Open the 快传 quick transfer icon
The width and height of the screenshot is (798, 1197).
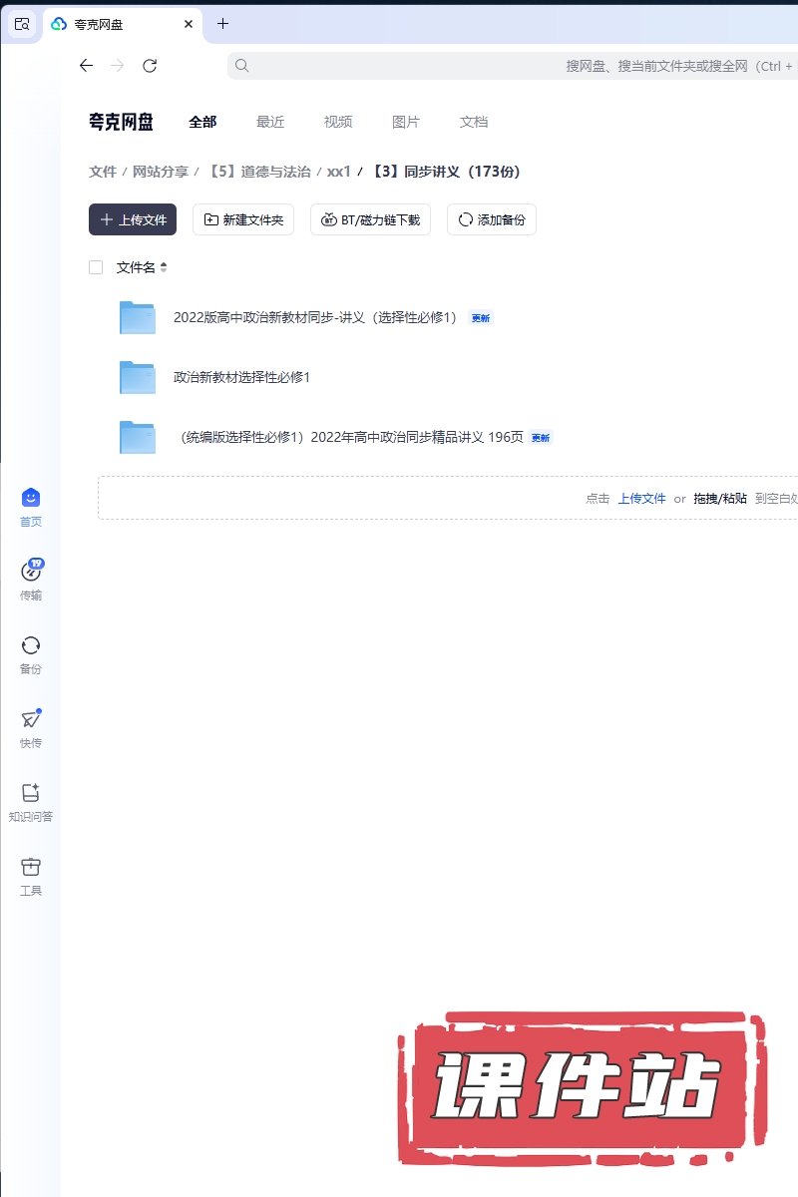click(31, 719)
